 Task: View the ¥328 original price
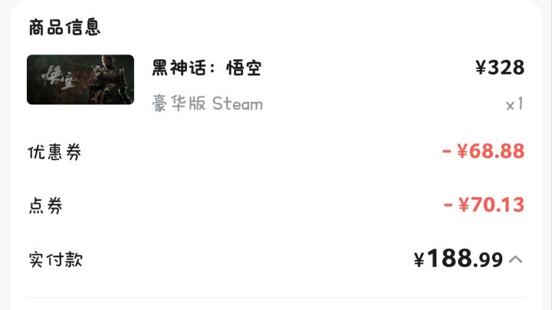[x=500, y=68]
